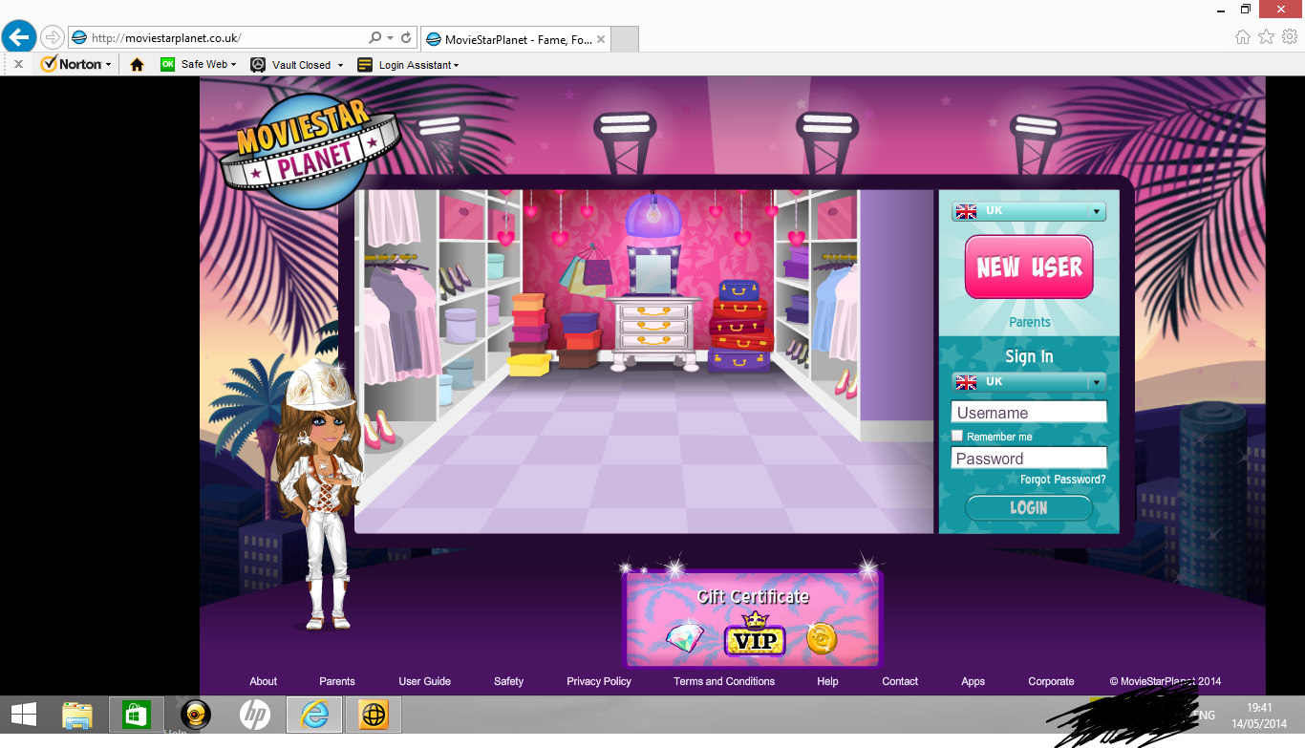Click the New User button
This screenshot has height=748, width=1305.
coord(1029,267)
